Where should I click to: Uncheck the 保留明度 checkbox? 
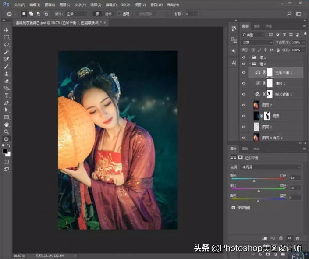click(x=234, y=208)
